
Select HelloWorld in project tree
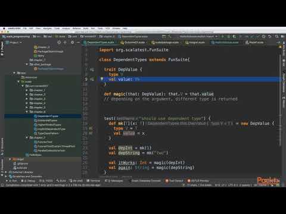click(x=33, y=155)
